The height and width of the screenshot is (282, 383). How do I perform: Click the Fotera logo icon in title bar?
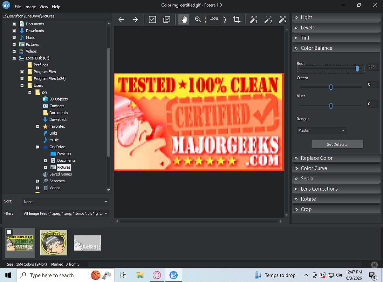6,5
